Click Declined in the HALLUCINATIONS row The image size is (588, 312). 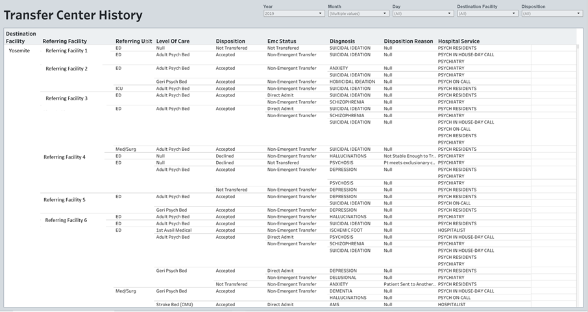point(225,156)
